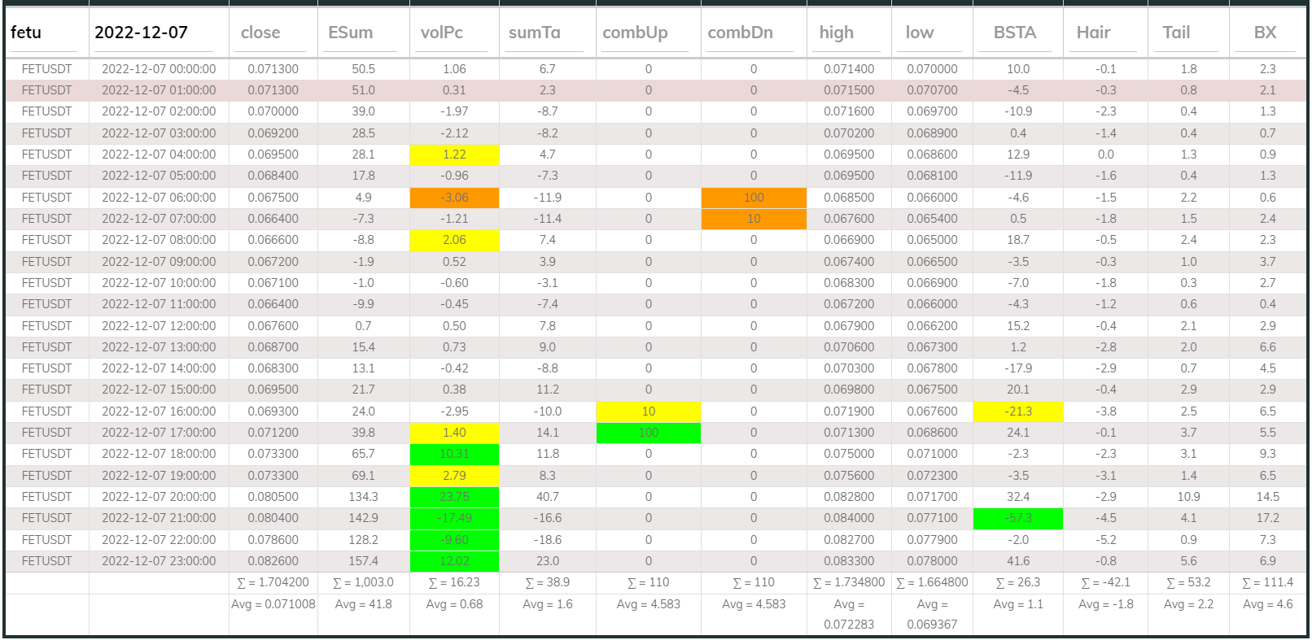Click the ESum average Avg = 41.8
Viewport: 1312px width, 640px height.
pos(364,604)
